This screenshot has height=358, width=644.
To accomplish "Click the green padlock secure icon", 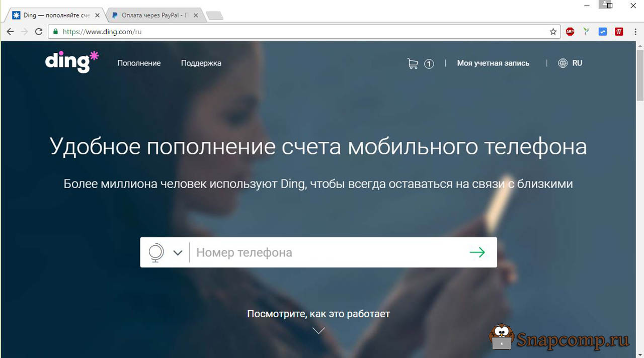I will coord(56,32).
